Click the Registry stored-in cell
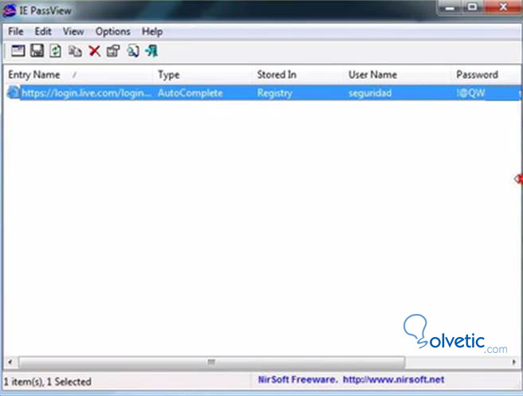Image resolution: width=523 pixels, height=396 pixels. pyautogui.click(x=274, y=93)
